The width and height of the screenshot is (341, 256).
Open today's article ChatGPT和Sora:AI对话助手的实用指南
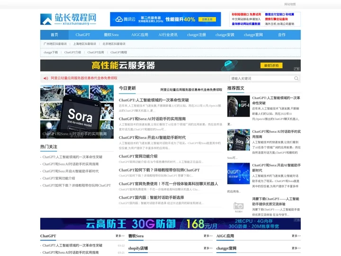pos(152,119)
